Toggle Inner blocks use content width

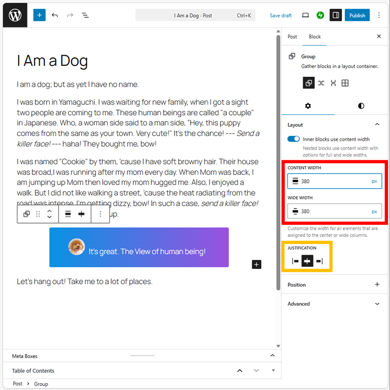[x=294, y=139]
